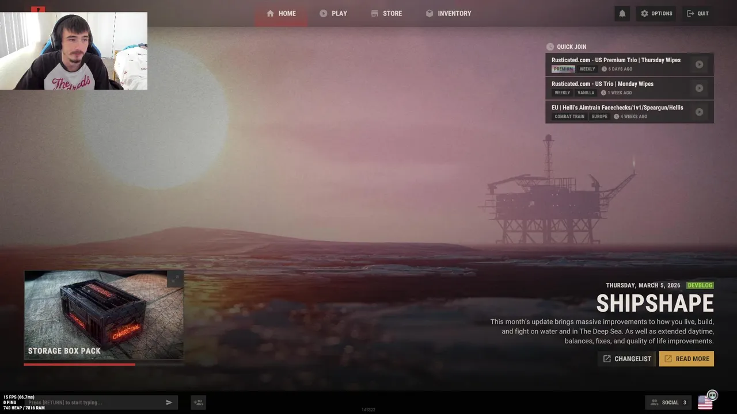Select EU Helli's Aimtrain Facechecks server title
737x414 pixels.
point(617,108)
